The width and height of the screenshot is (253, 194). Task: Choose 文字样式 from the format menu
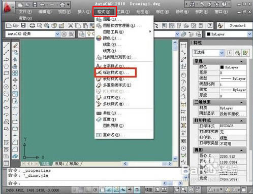[123, 66]
